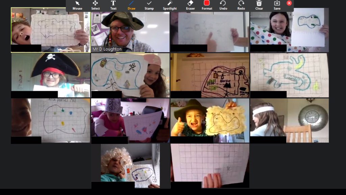Viewport: 346px width, 195px height.
Task: Select tile with silver paper pirate hat
Action: [x=130, y=121]
